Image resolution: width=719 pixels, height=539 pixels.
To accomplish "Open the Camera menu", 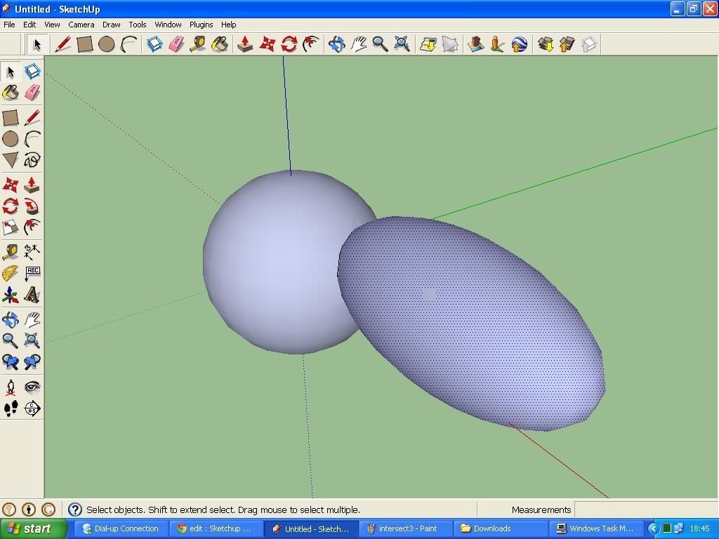I will click(x=81, y=25).
